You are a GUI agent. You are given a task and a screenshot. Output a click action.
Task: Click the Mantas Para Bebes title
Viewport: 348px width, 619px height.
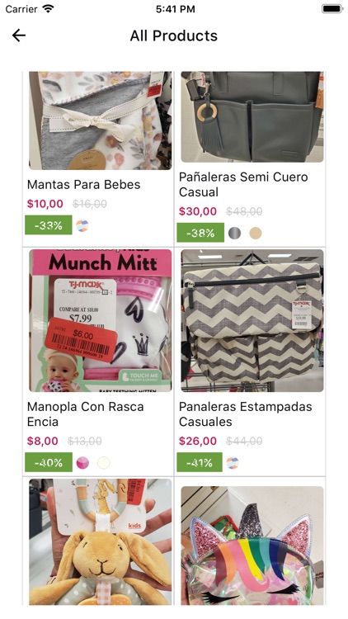point(83,184)
